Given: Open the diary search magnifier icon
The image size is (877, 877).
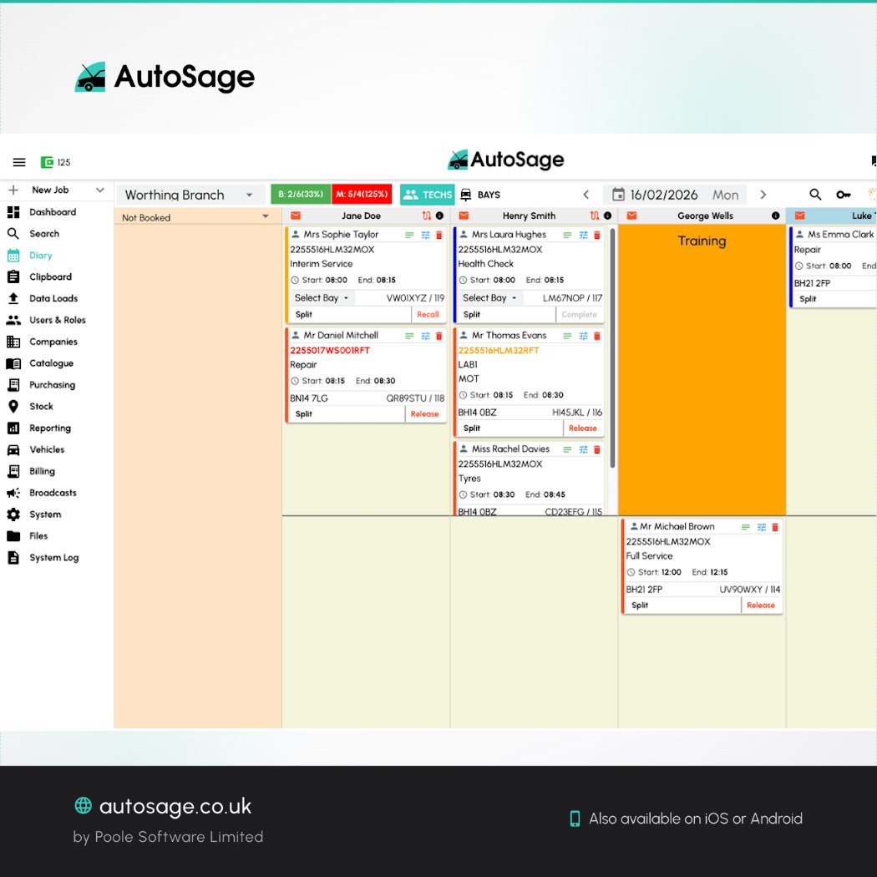Looking at the screenshot, I should coord(816,194).
